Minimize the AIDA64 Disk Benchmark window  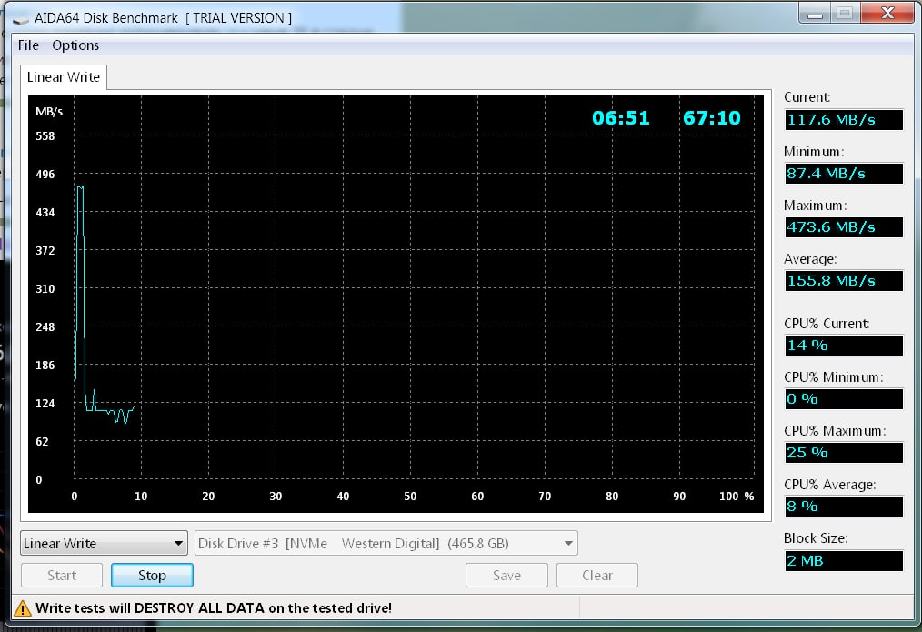[x=815, y=14]
